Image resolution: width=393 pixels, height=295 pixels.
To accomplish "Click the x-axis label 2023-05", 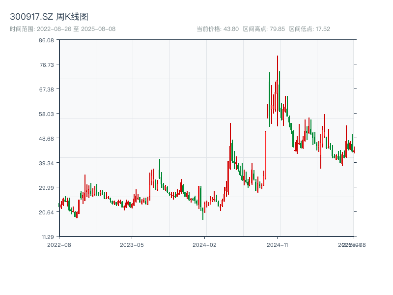I will click(132, 245).
